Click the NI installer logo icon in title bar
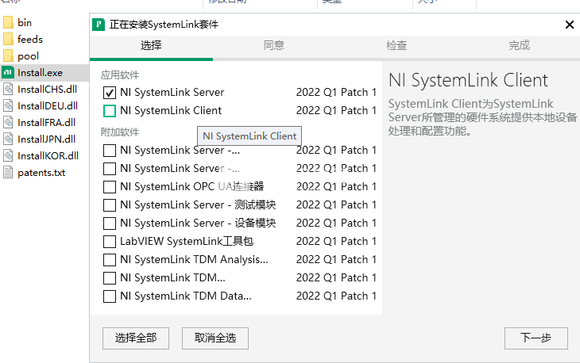580x363 pixels. (99, 25)
